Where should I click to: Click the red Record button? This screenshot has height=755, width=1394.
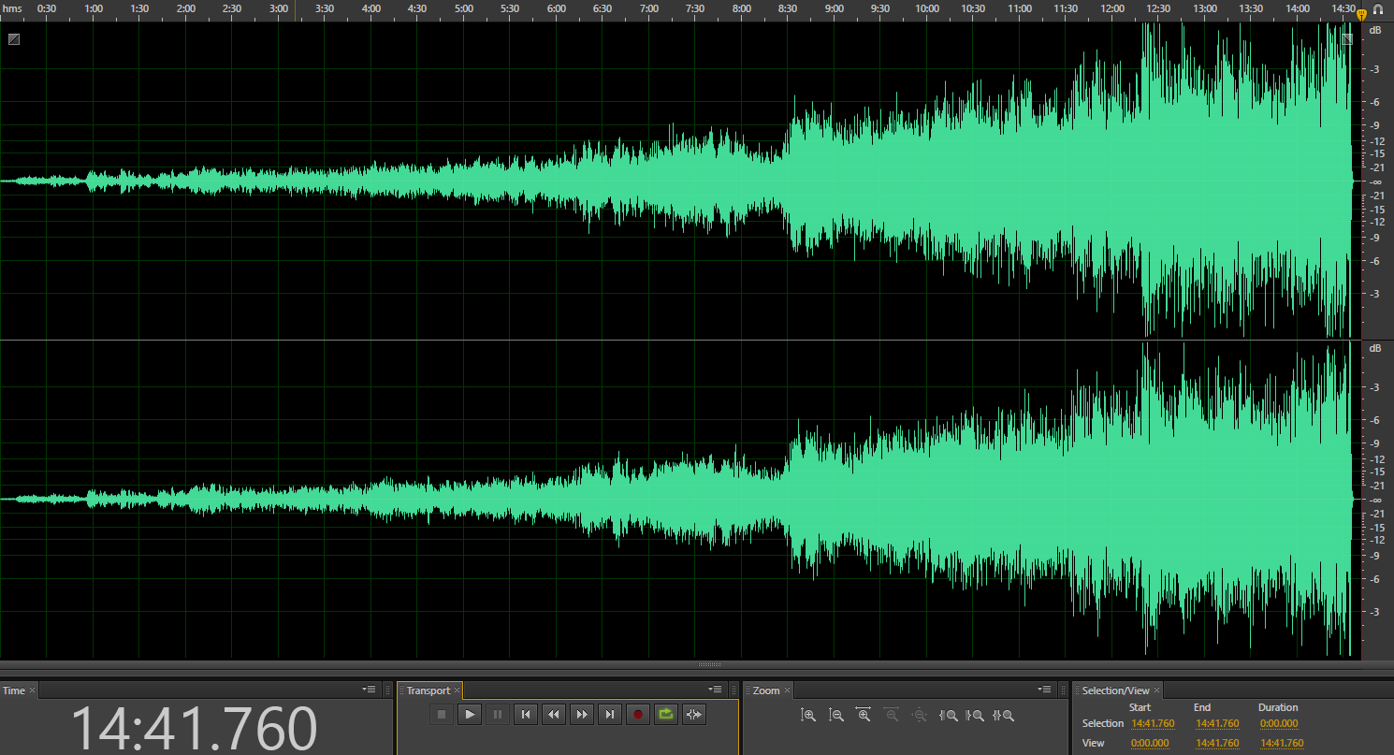click(x=638, y=715)
